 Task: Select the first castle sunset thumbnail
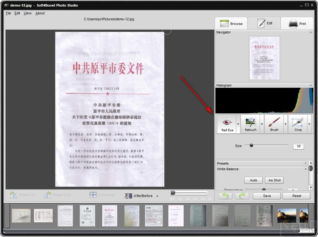287,216
